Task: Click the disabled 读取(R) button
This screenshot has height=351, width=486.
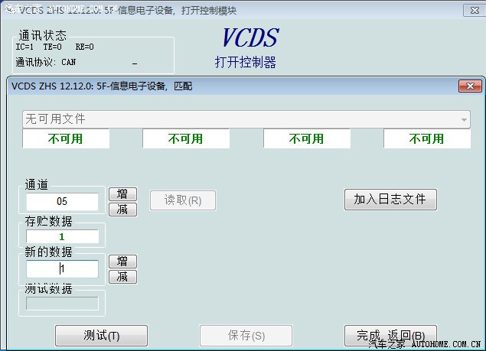Action: [x=183, y=200]
